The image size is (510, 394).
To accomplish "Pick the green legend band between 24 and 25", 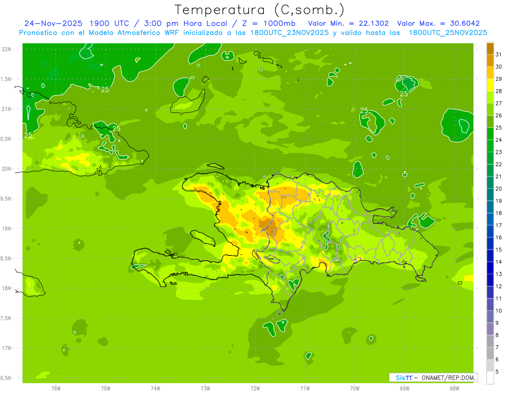I will [x=490, y=134].
